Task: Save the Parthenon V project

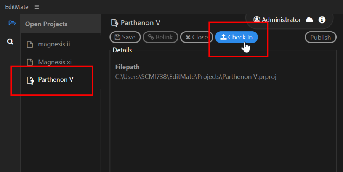Action: click(125, 37)
